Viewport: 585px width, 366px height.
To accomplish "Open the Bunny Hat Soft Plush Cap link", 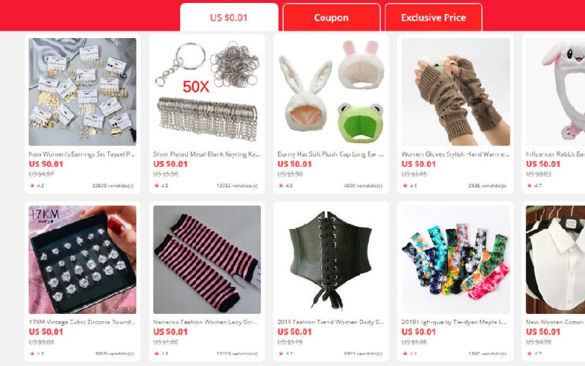I will [331, 154].
